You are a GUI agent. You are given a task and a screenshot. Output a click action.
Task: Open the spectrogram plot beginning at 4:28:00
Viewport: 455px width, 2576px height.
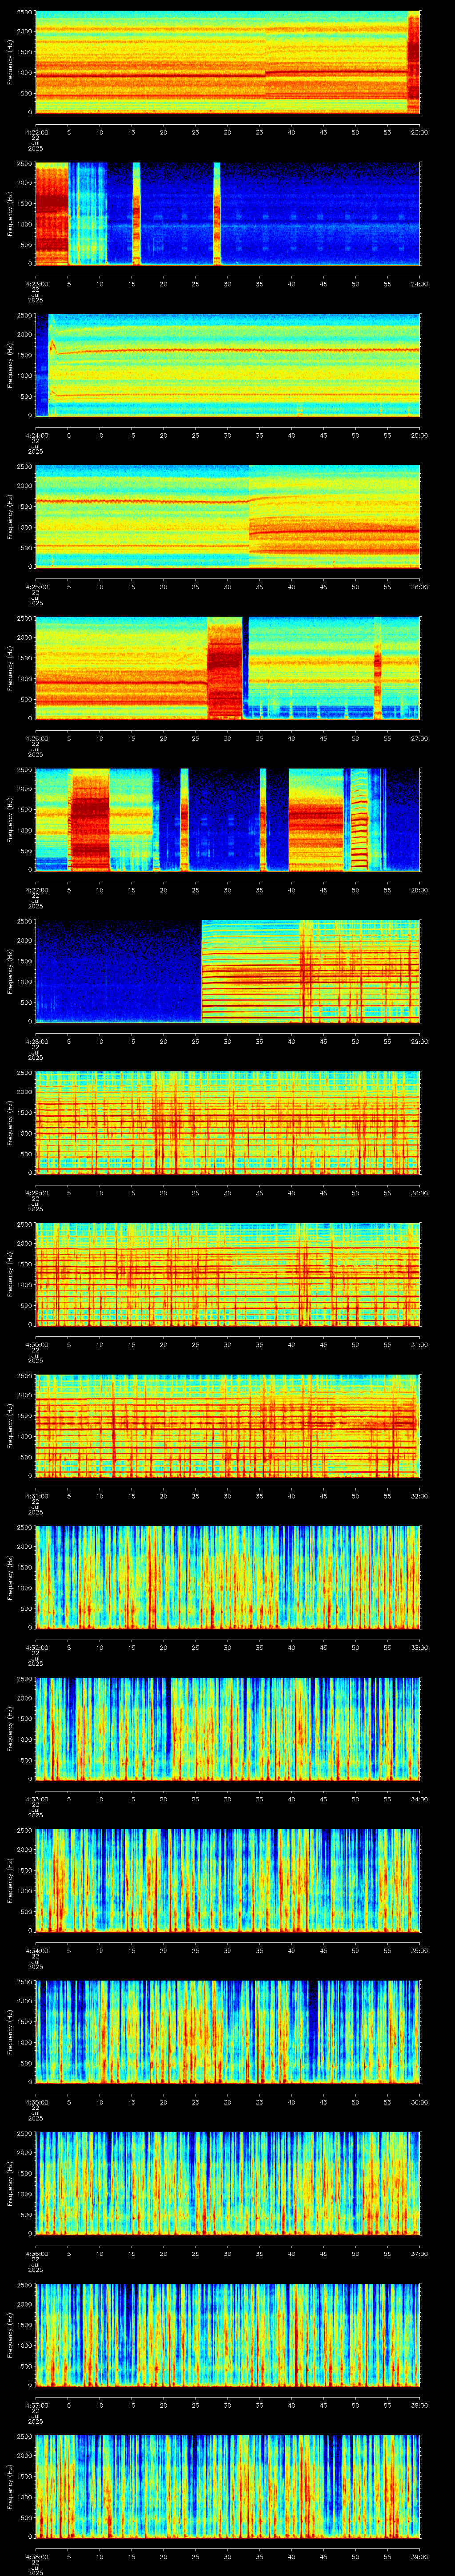click(227, 971)
